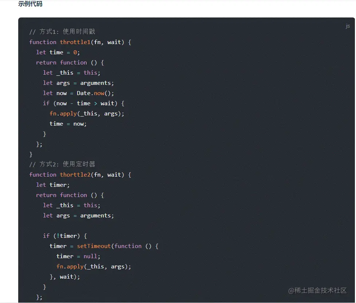The height and width of the screenshot is (303, 356).
Task: Click comment "// 方式2: 使用定时器"
Action: 62,164
